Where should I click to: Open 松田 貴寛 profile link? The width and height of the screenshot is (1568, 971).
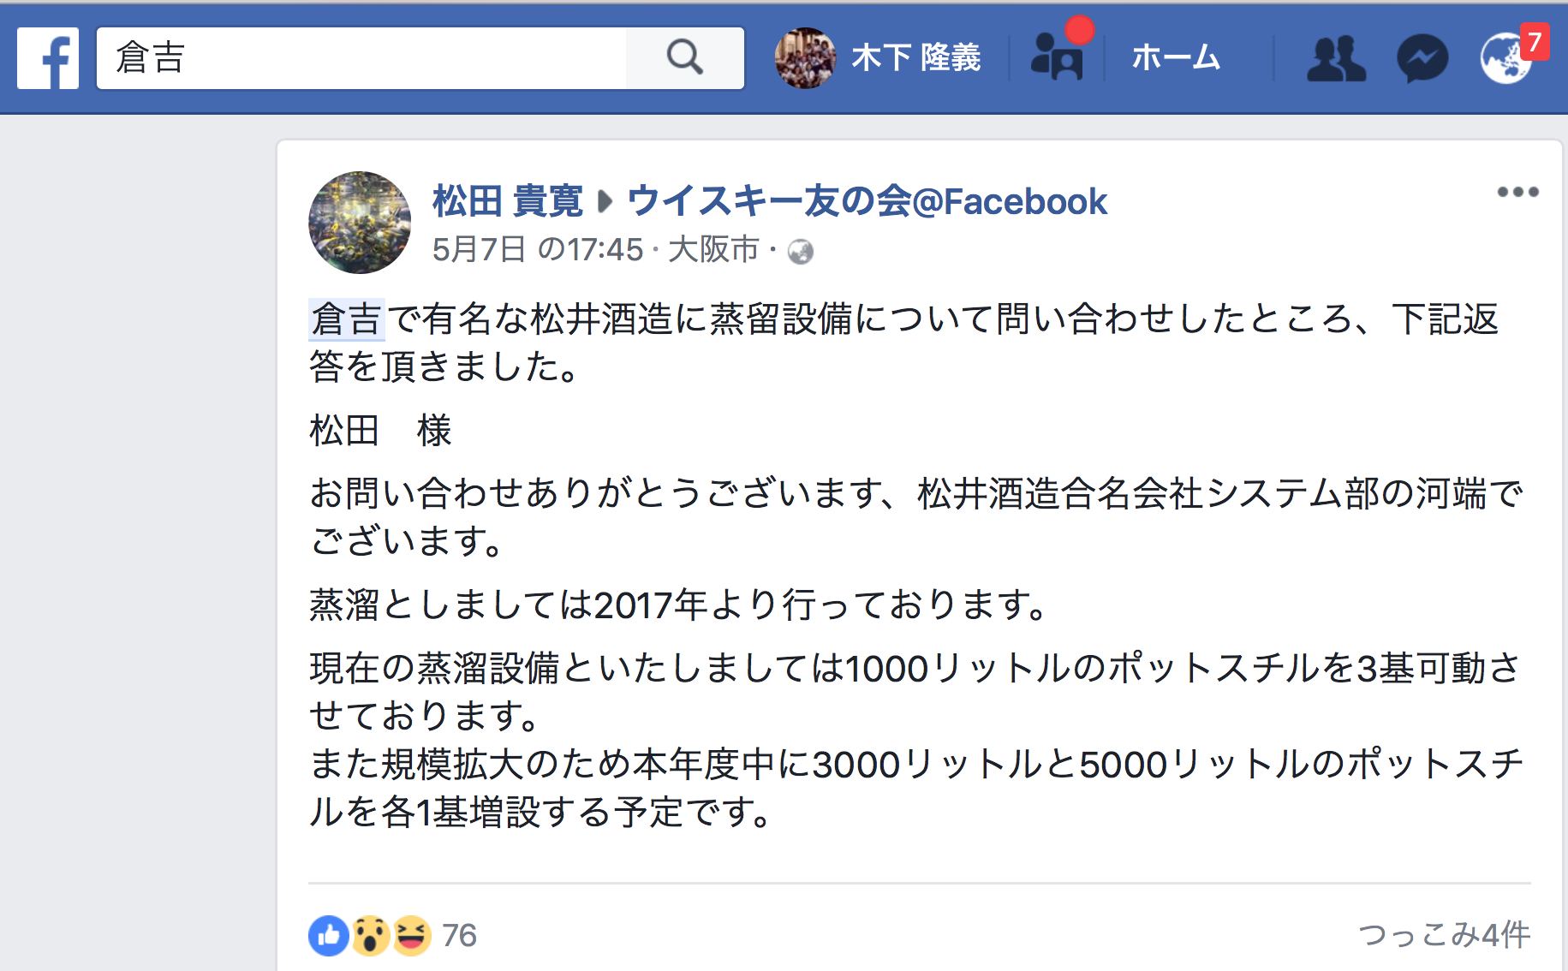(508, 202)
